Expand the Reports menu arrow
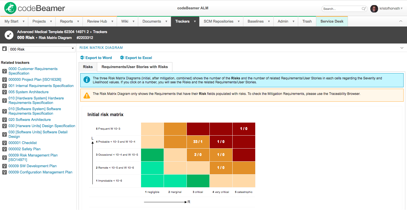This screenshot has width=407, height=211. click(x=78, y=21)
